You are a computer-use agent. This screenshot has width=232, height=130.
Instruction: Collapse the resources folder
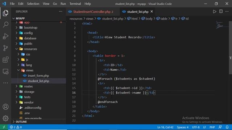coord(39,49)
